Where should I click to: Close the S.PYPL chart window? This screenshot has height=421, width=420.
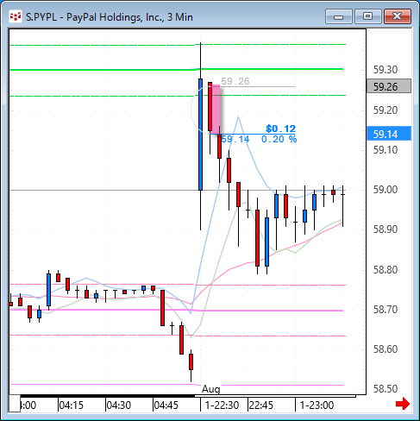point(398,16)
